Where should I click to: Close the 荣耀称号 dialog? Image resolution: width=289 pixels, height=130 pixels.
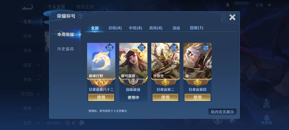click(x=232, y=17)
